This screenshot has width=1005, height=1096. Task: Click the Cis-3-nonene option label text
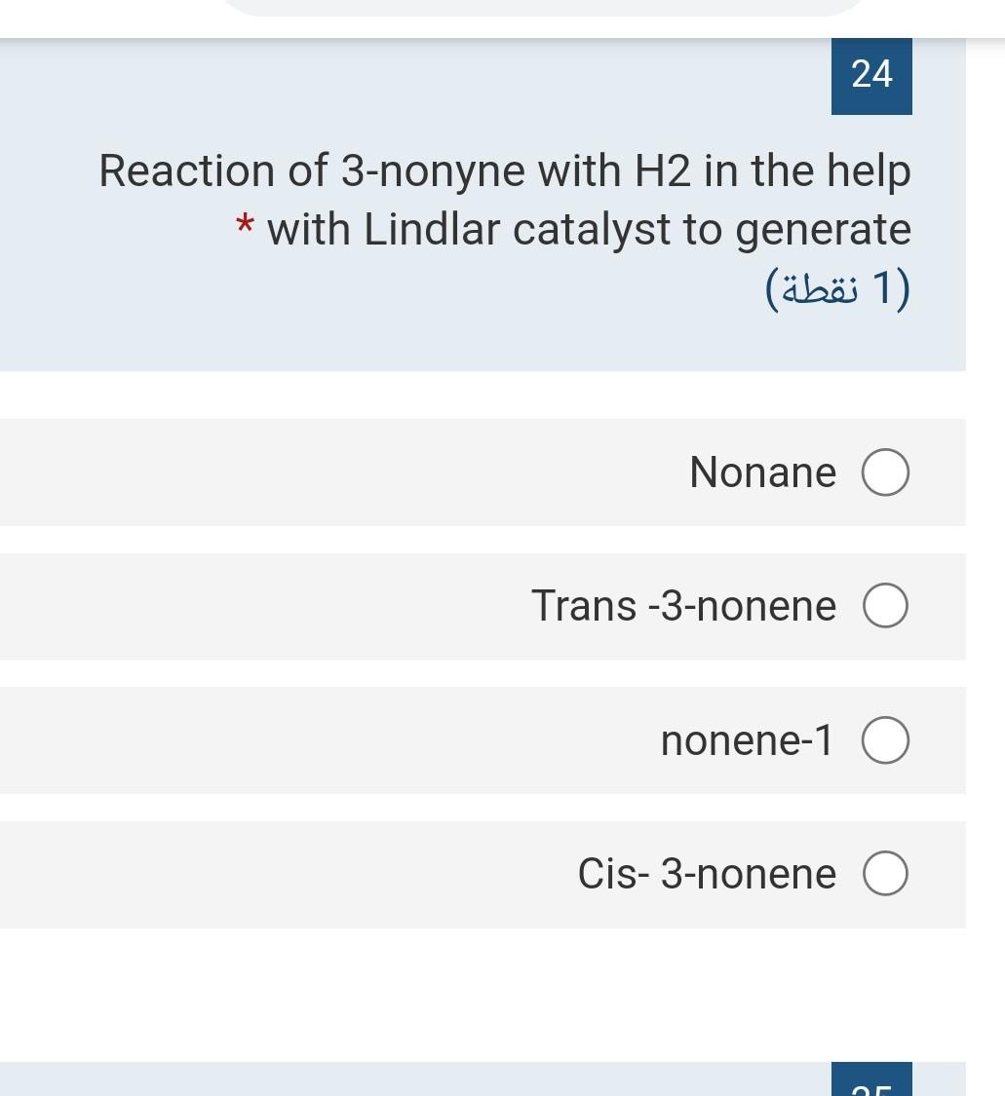pyautogui.click(x=706, y=873)
